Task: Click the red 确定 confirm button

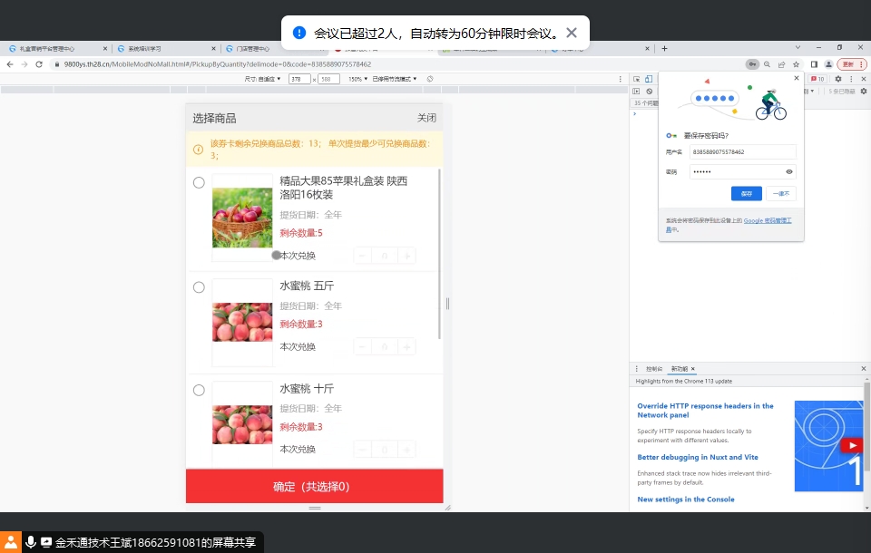Action: [314, 487]
